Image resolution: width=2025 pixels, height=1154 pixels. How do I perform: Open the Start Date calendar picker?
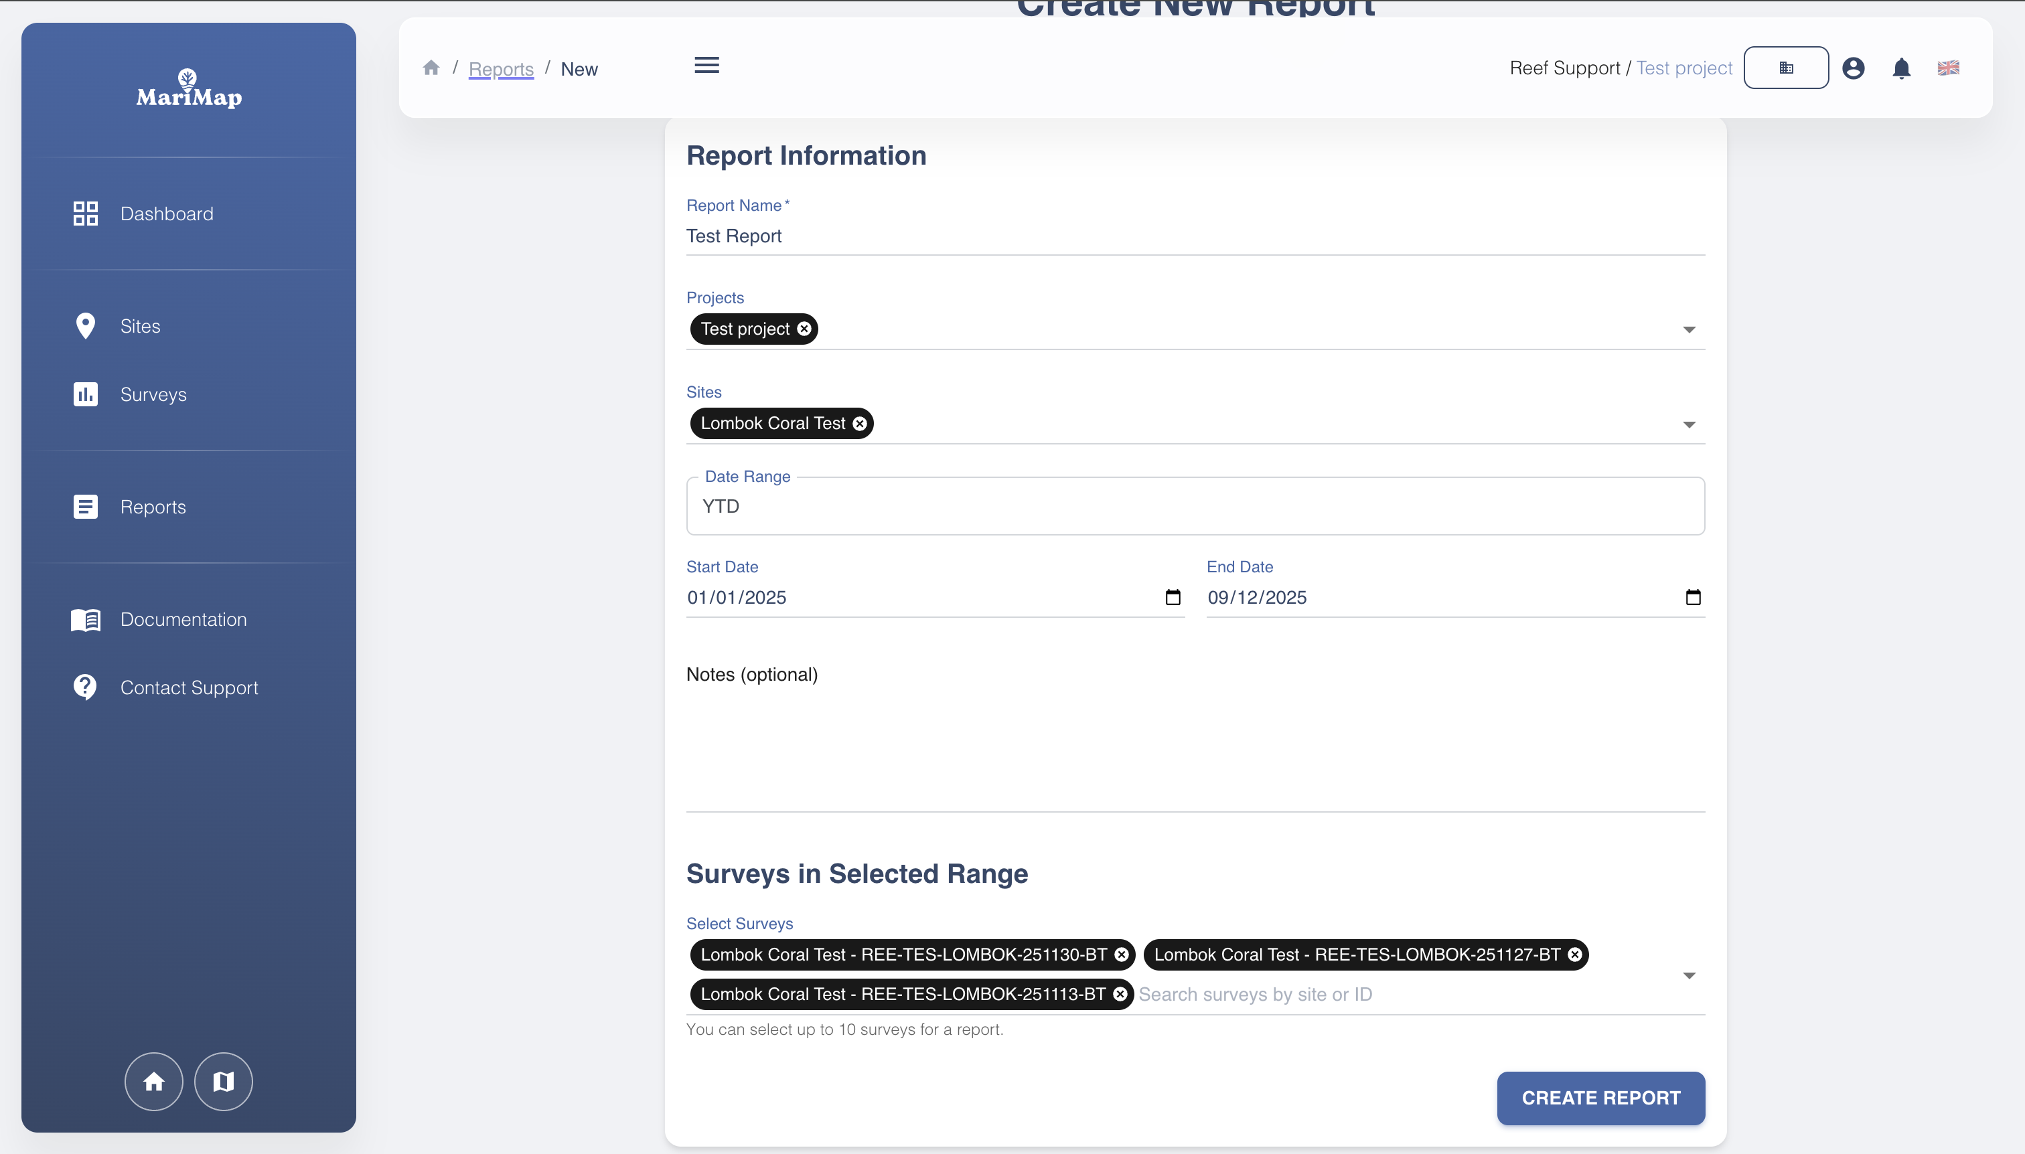pyautogui.click(x=1173, y=597)
